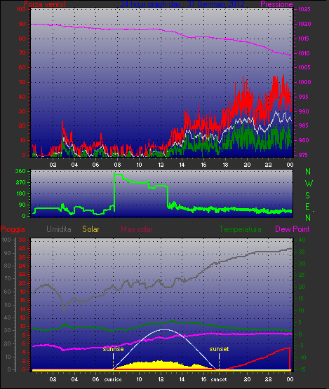This screenshot has width=329, height=389.
Task: Click the 'Temperatura' legend label
Action: 240,229
